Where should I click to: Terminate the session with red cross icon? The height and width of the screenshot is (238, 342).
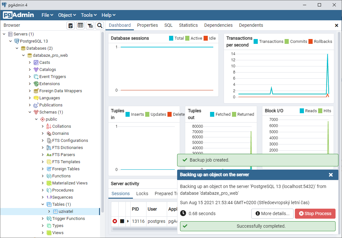coord(115,221)
